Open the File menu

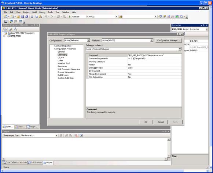[x=6, y=12]
